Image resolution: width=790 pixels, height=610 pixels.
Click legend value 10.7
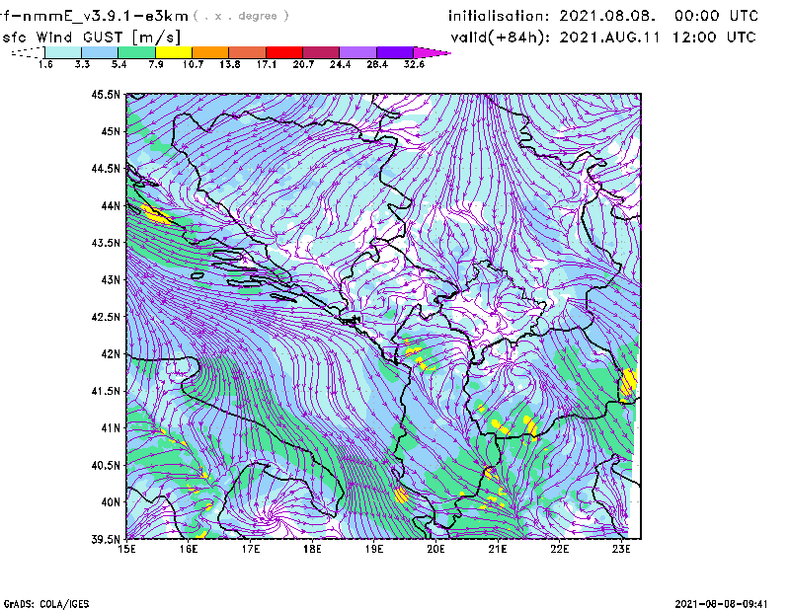(193, 64)
